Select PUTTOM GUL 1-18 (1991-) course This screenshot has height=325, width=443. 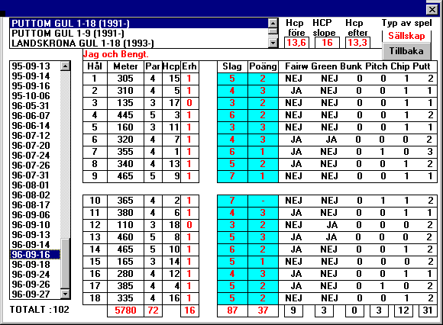pyautogui.click(x=138, y=24)
